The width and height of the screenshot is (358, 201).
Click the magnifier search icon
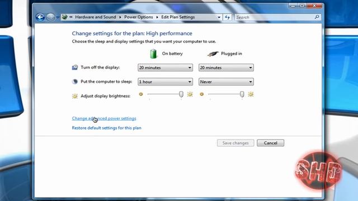coord(317,17)
